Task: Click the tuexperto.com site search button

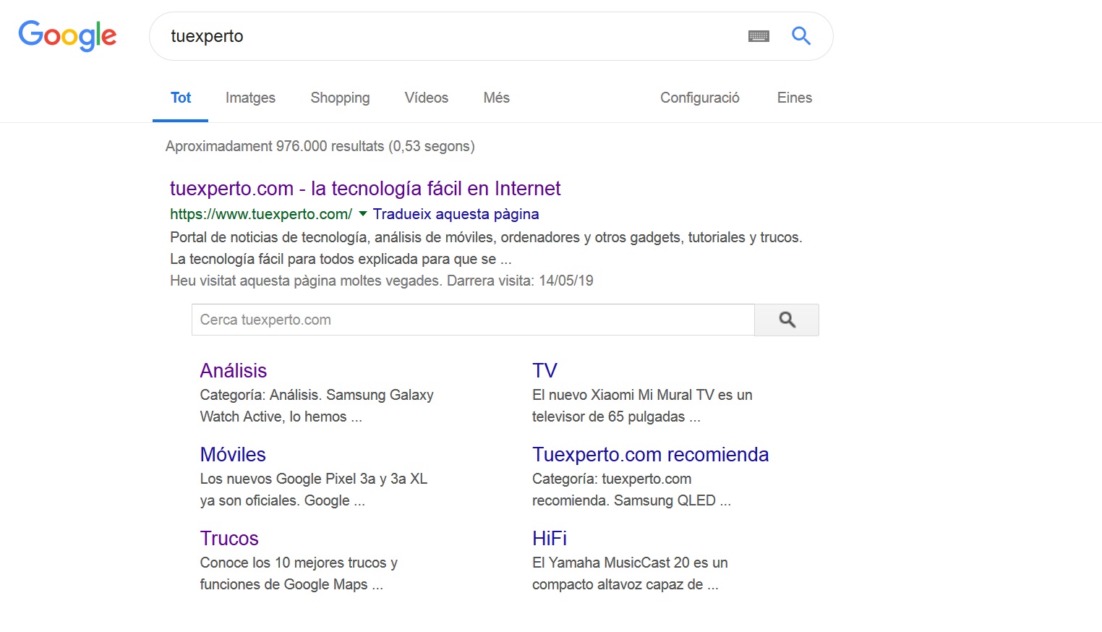Action: (786, 320)
